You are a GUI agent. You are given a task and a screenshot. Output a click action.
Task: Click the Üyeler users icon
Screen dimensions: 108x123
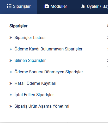pos(83,7)
